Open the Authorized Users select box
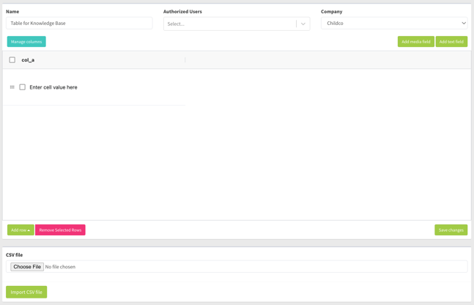The image size is (474, 305). click(229, 23)
